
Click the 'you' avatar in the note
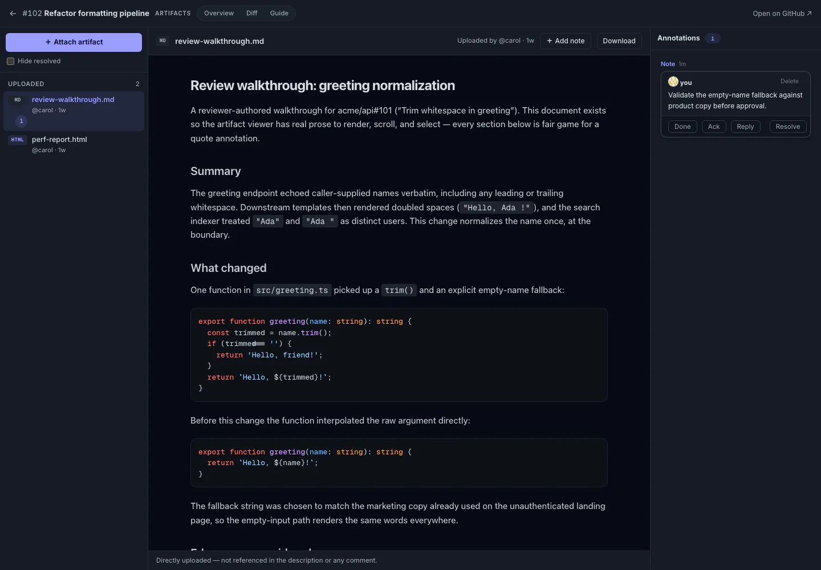pos(673,82)
